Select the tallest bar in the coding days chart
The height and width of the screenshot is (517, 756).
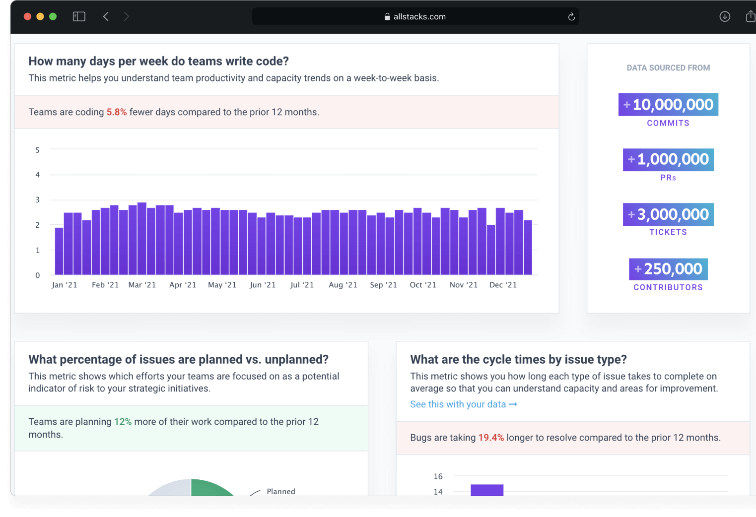tap(142, 238)
